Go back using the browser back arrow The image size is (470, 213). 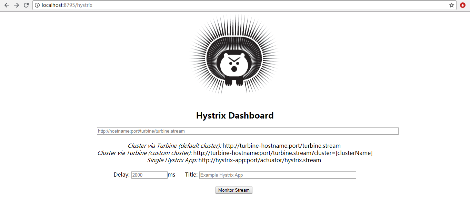(7, 5)
